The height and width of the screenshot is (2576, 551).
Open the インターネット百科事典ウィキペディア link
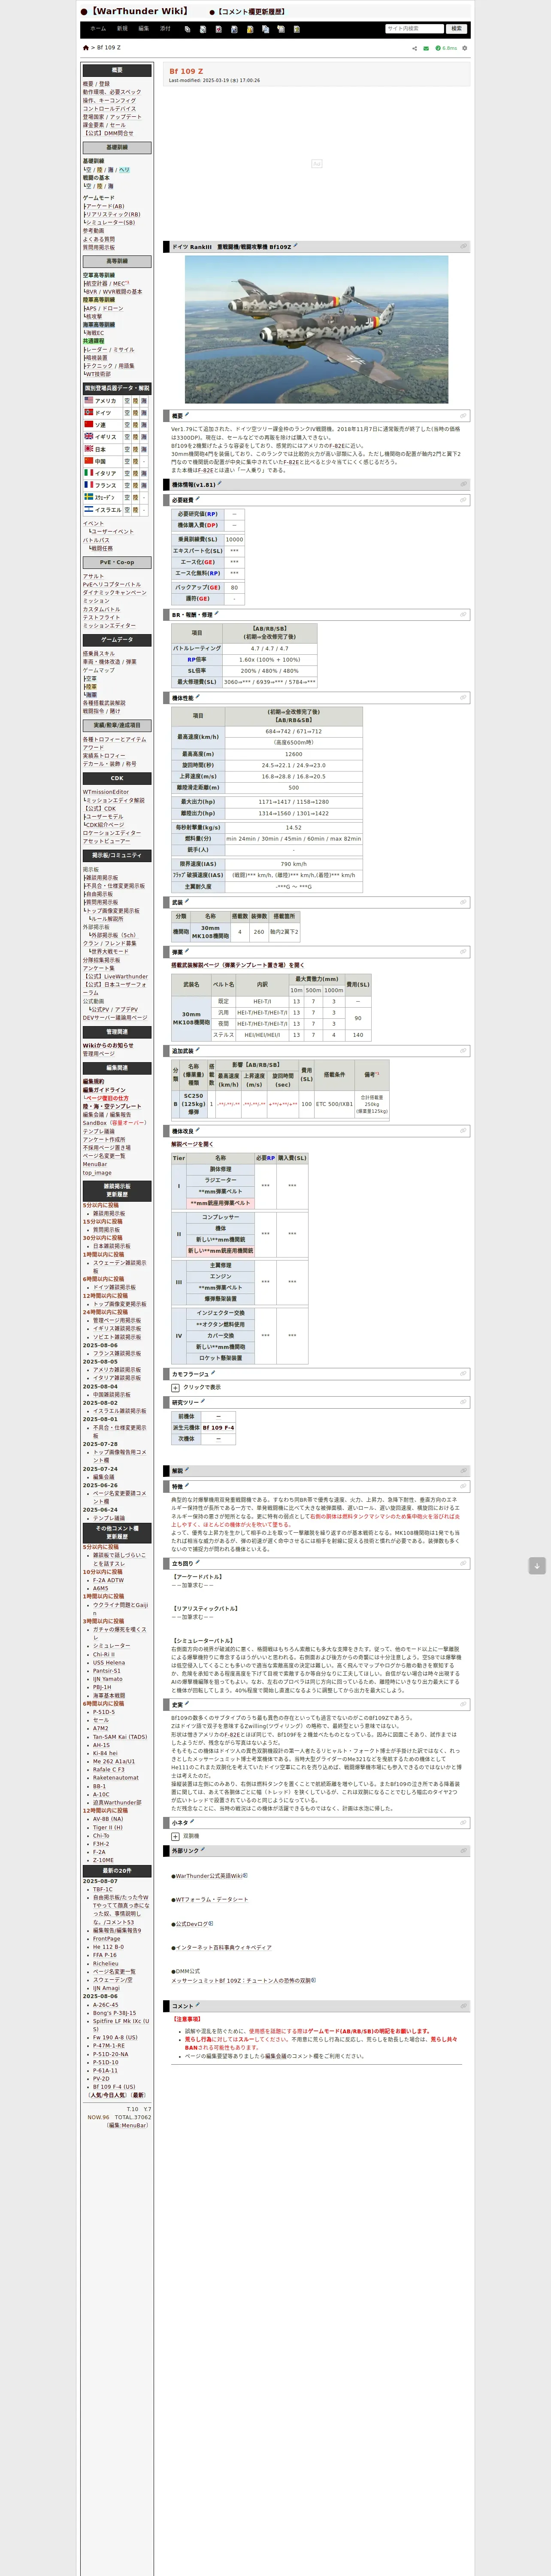(x=223, y=1947)
